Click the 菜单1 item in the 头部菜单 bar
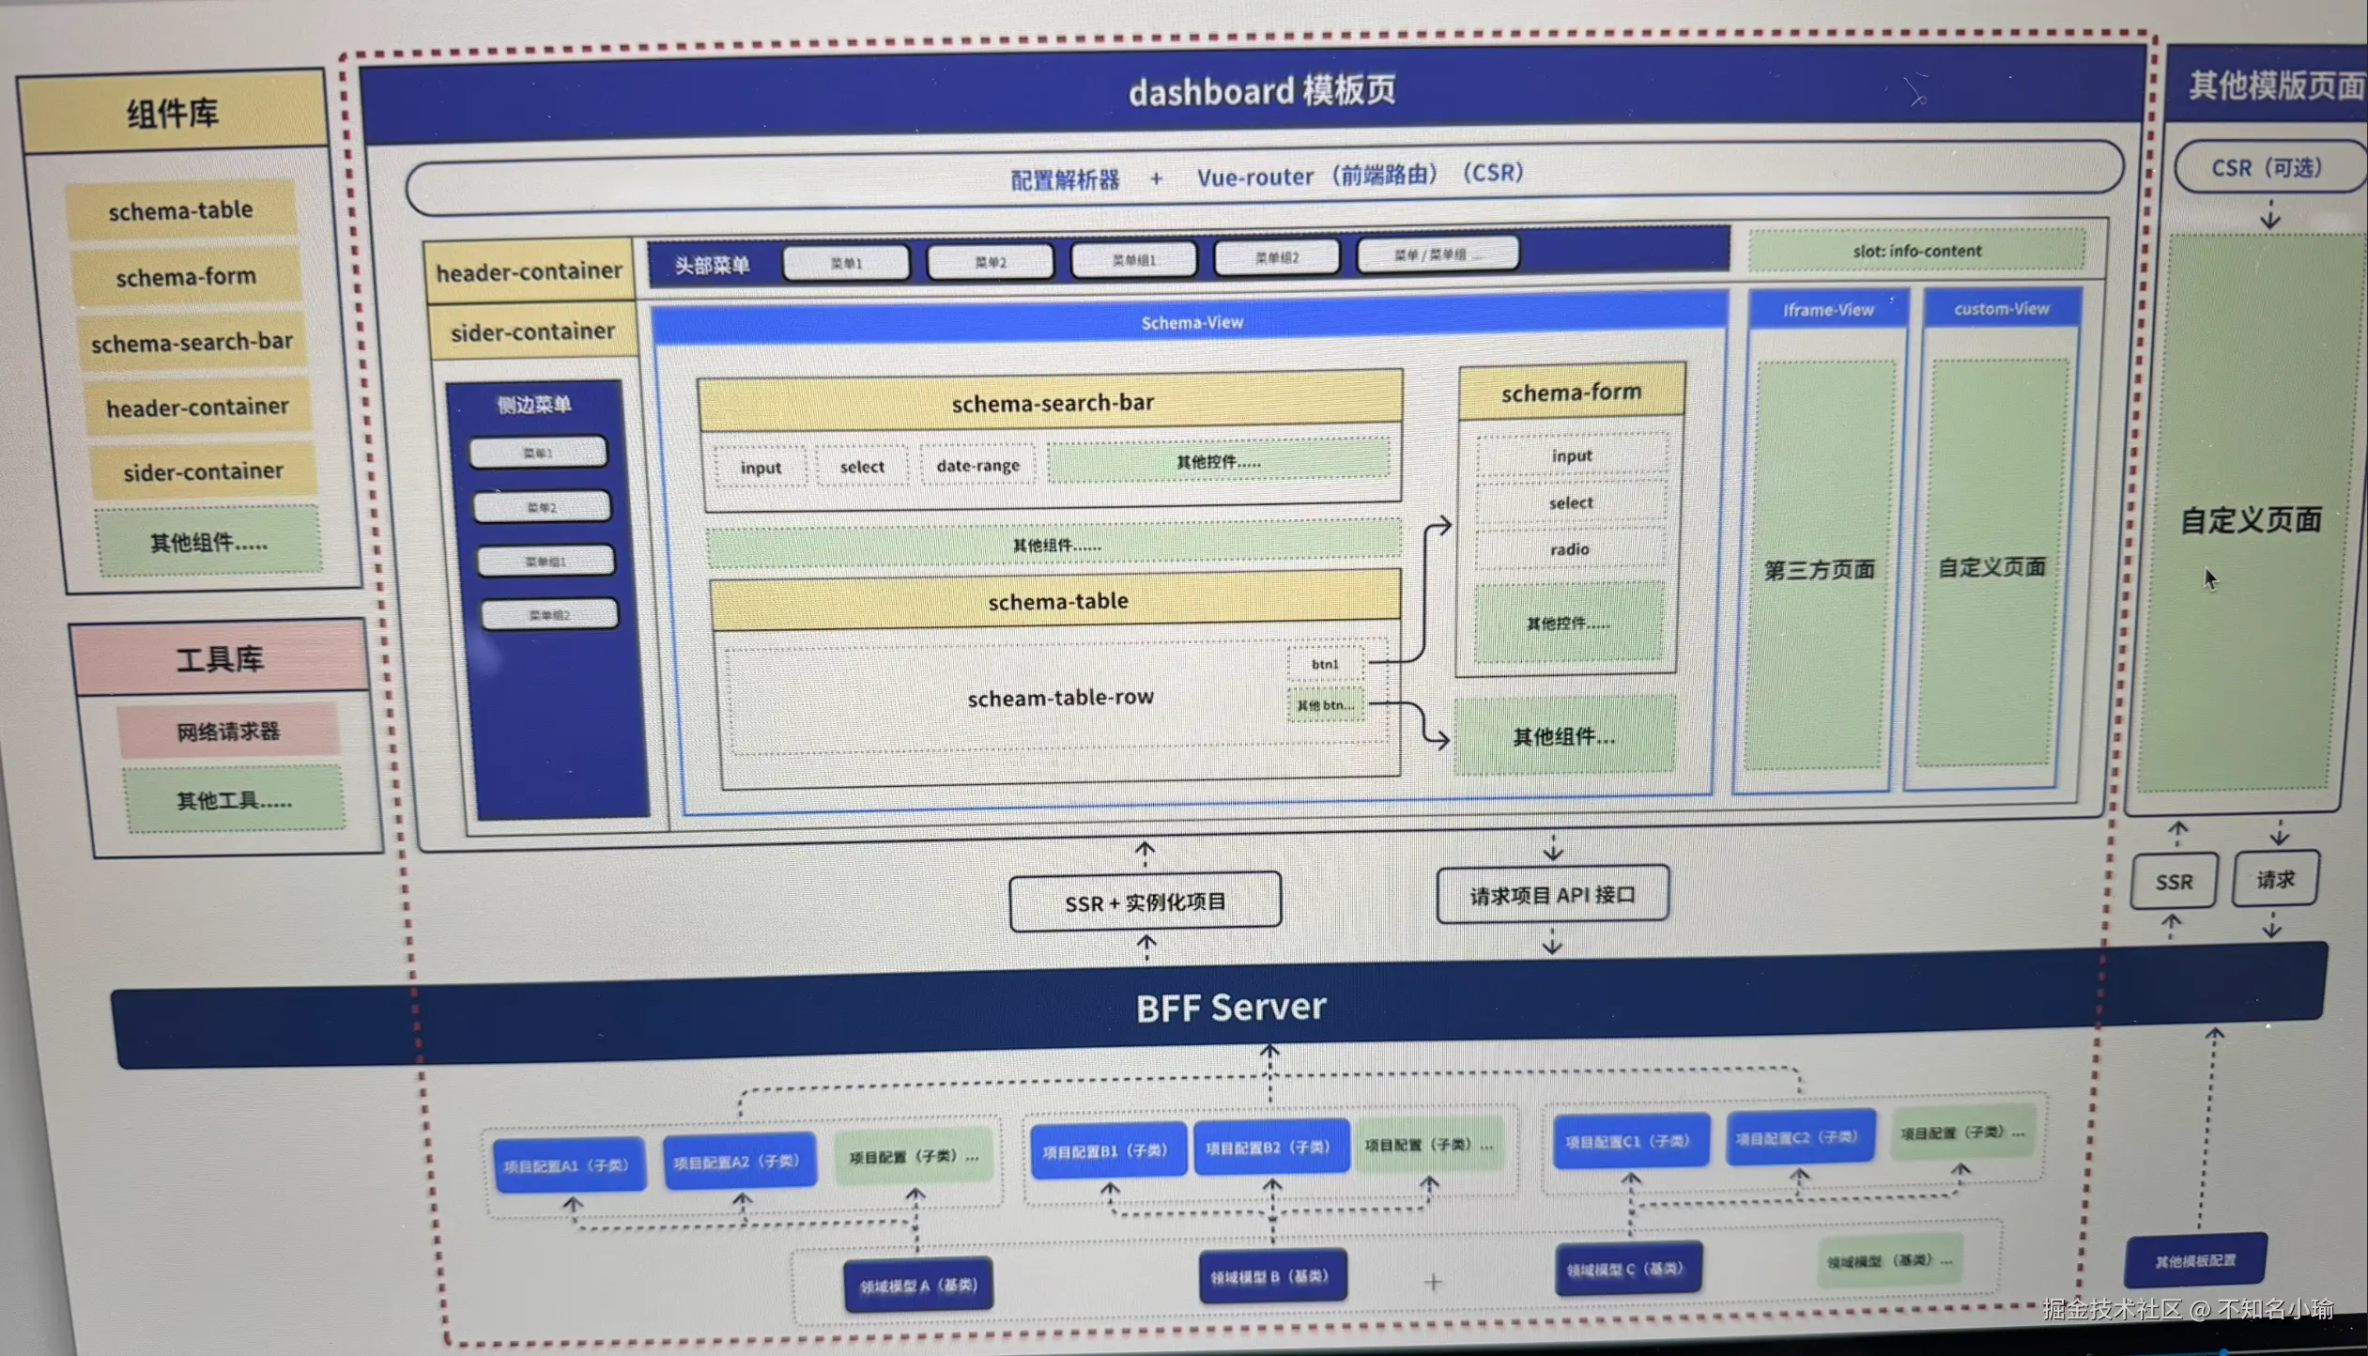The width and height of the screenshot is (2368, 1356). (x=846, y=263)
